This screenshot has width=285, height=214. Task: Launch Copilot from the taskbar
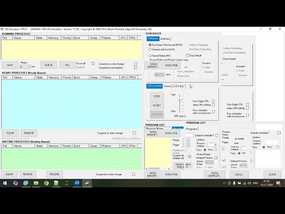16,183
